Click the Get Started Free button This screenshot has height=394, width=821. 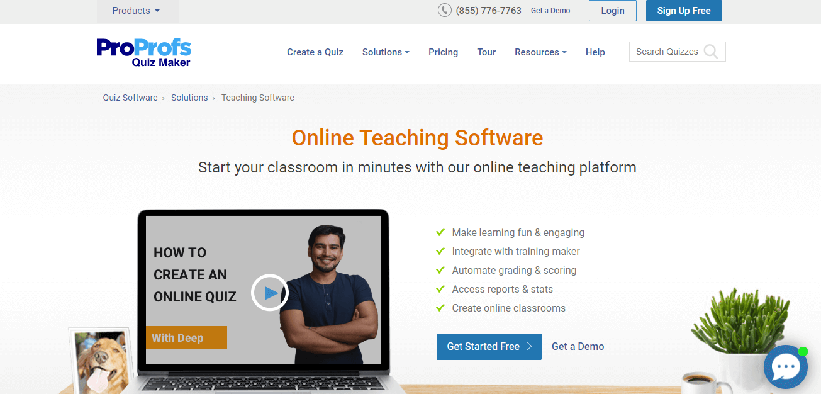[489, 347]
